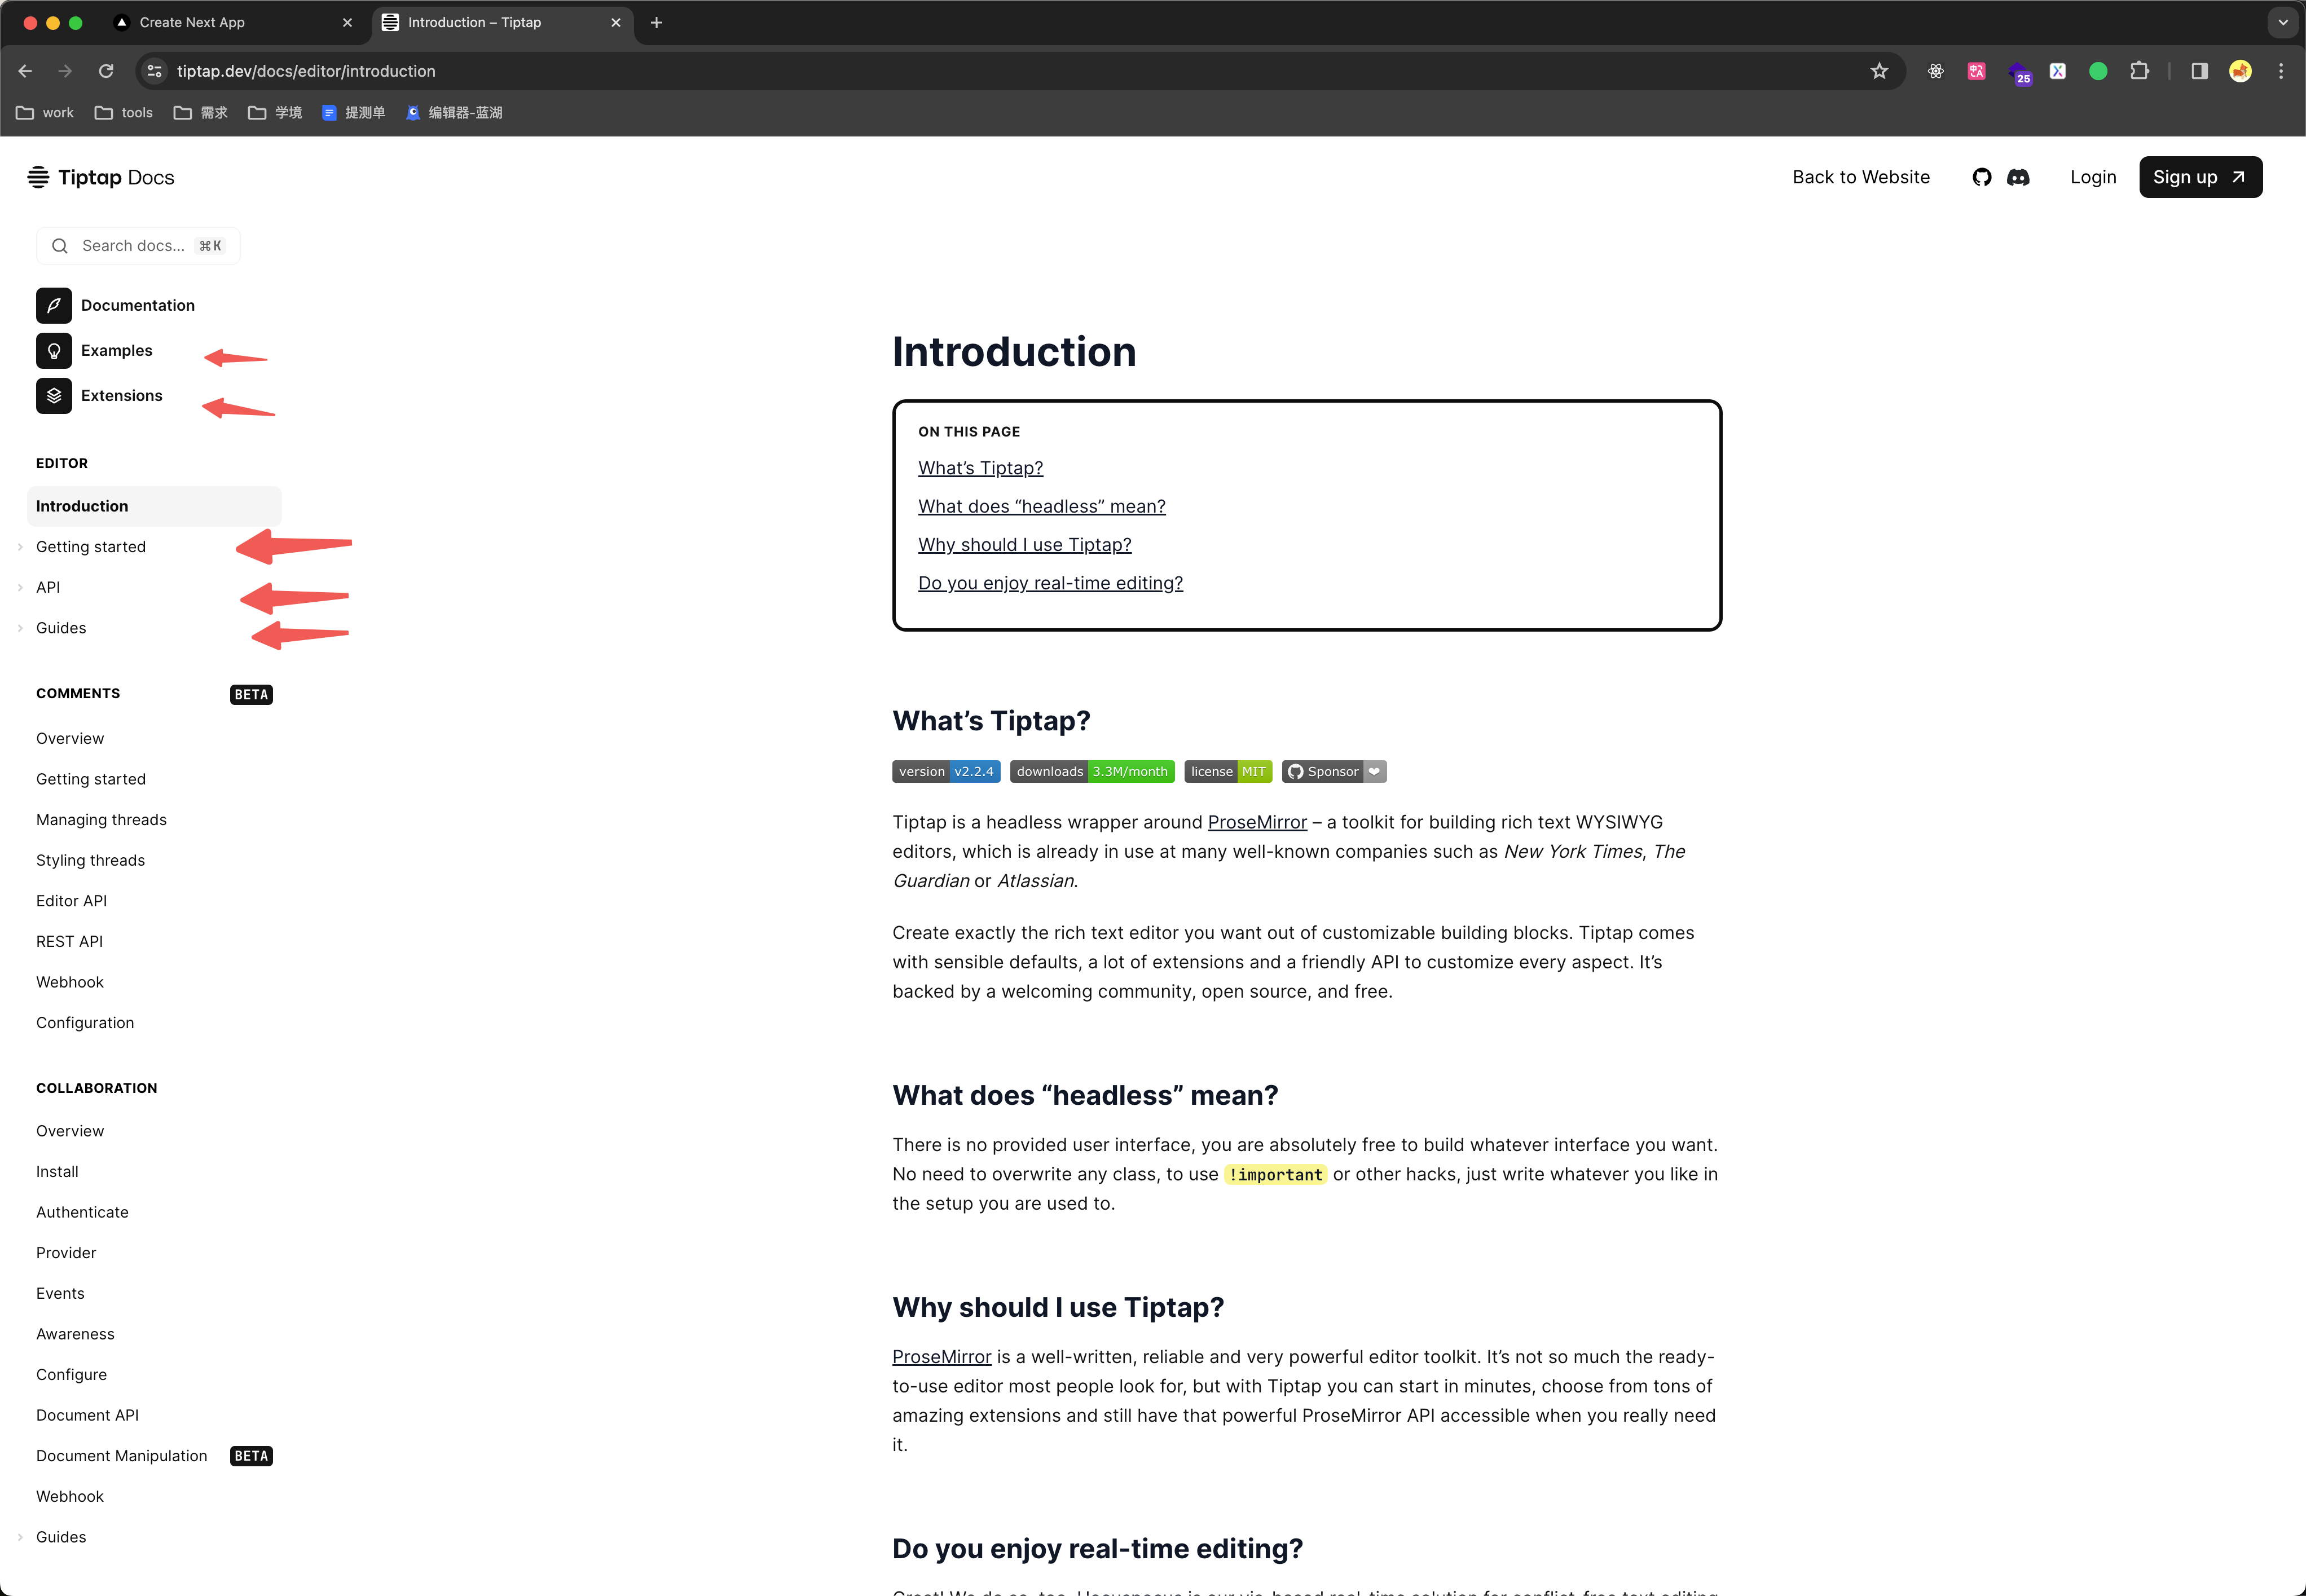Open the blue X extension icon
Viewport: 2306px width, 1596px height.
2057,71
